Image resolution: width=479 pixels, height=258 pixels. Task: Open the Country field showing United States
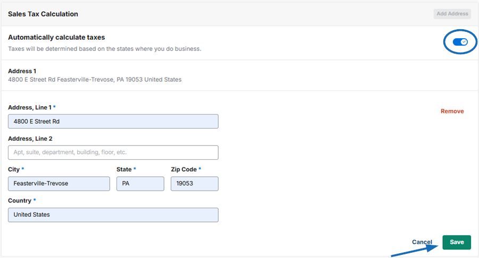tap(113, 215)
